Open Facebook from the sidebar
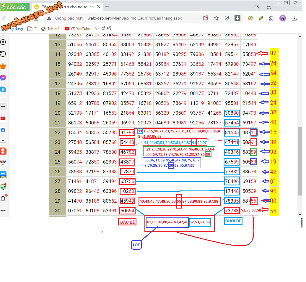Image resolution: width=306 pixels, height=282 pixels. pos(3,130)
